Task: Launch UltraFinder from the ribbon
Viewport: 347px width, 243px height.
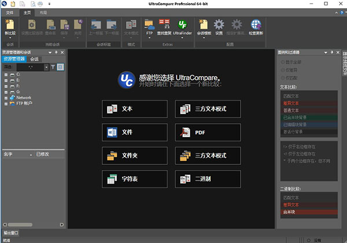Action: [x=182, y=24]
